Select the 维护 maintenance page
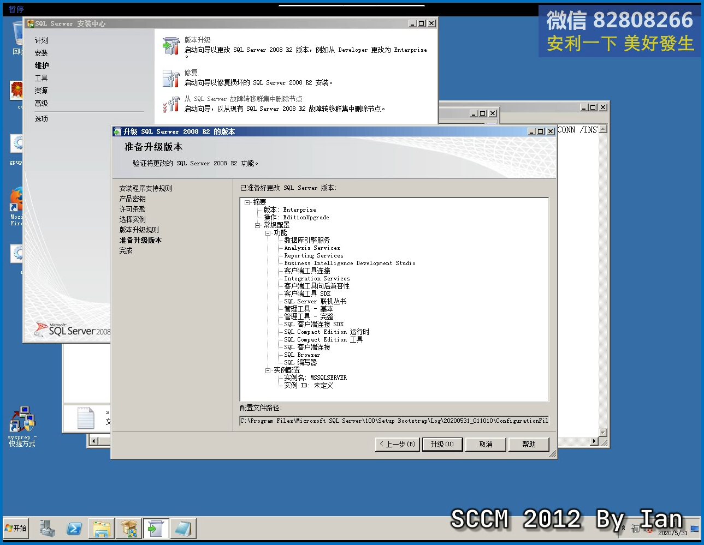Image resolution: width=704 pixels, height=545 pixels. point(42,65)
